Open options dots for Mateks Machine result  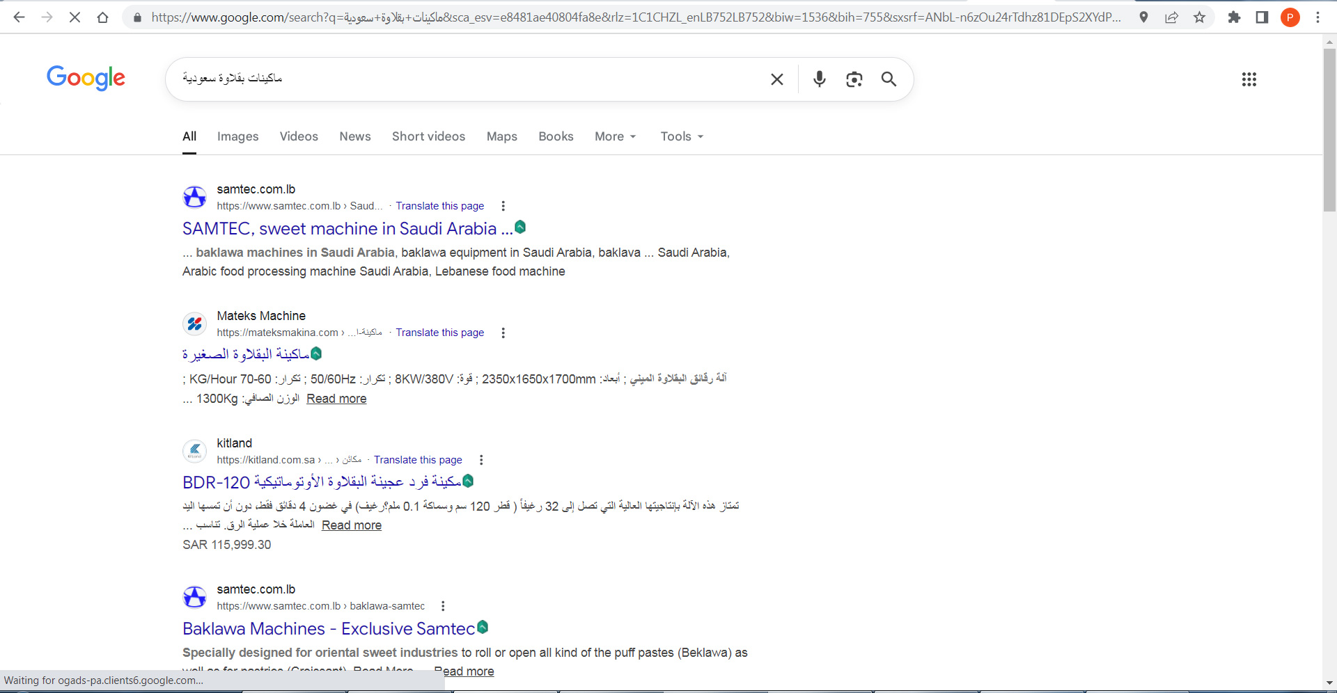[x=503, y=333]
